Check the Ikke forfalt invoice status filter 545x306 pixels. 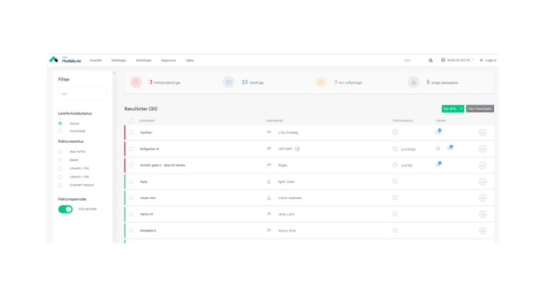(60, 152)
